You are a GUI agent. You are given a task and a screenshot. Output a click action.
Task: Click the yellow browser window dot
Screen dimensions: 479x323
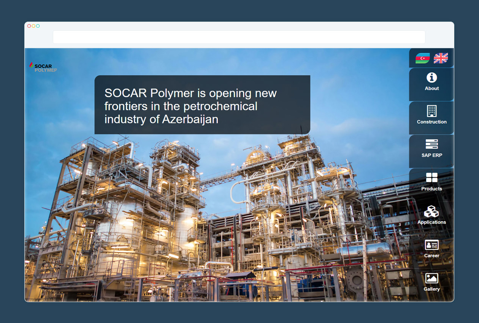pos(33,26)
